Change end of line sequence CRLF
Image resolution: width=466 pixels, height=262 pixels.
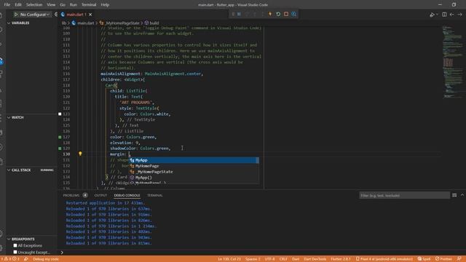tap(283, 259)
